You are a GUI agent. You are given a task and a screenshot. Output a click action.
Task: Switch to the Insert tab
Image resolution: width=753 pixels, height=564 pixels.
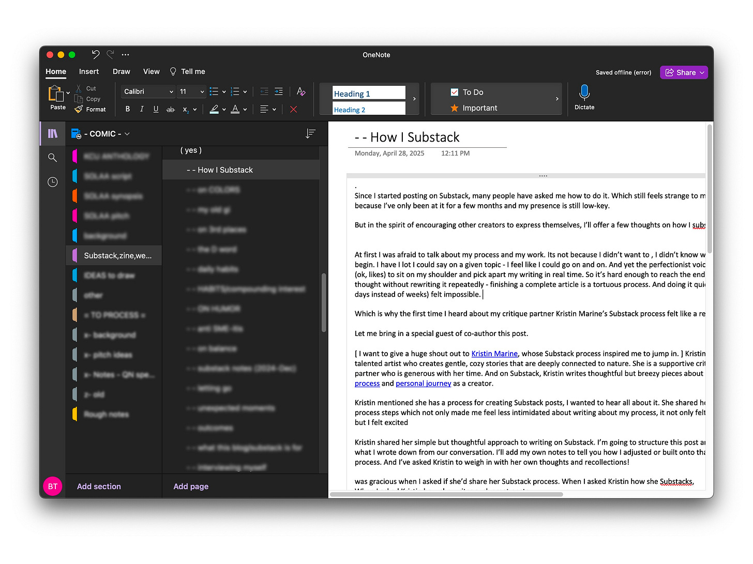[89, 71]
